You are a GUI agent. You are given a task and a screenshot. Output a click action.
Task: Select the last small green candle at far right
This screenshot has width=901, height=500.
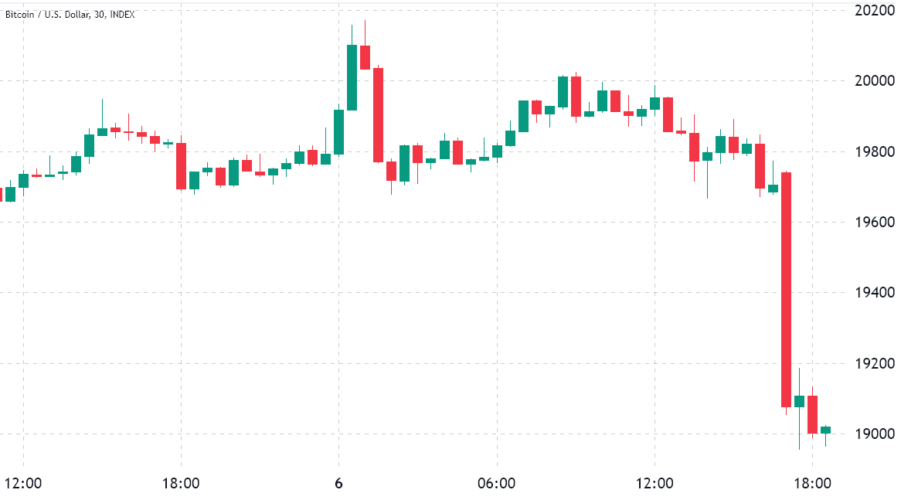[x=825, y=429]
